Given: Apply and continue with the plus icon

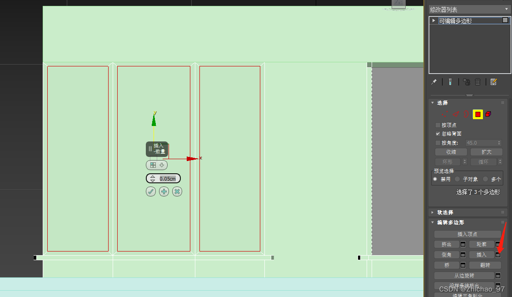Looking at the screenshot, I should tap(164, 191).
